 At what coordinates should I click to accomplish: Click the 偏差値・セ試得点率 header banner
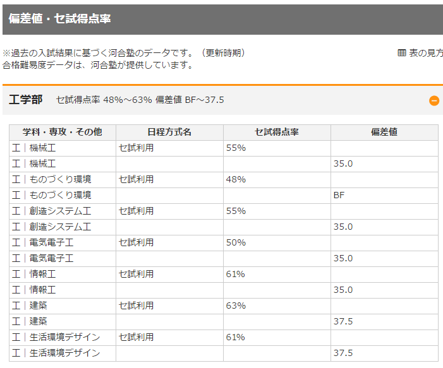point(222,19)
